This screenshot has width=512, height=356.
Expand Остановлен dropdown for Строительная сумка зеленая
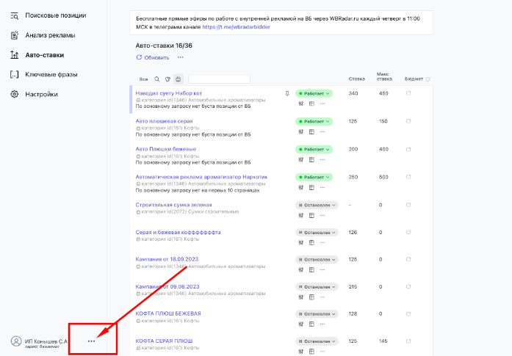click(x=317, y=206)
